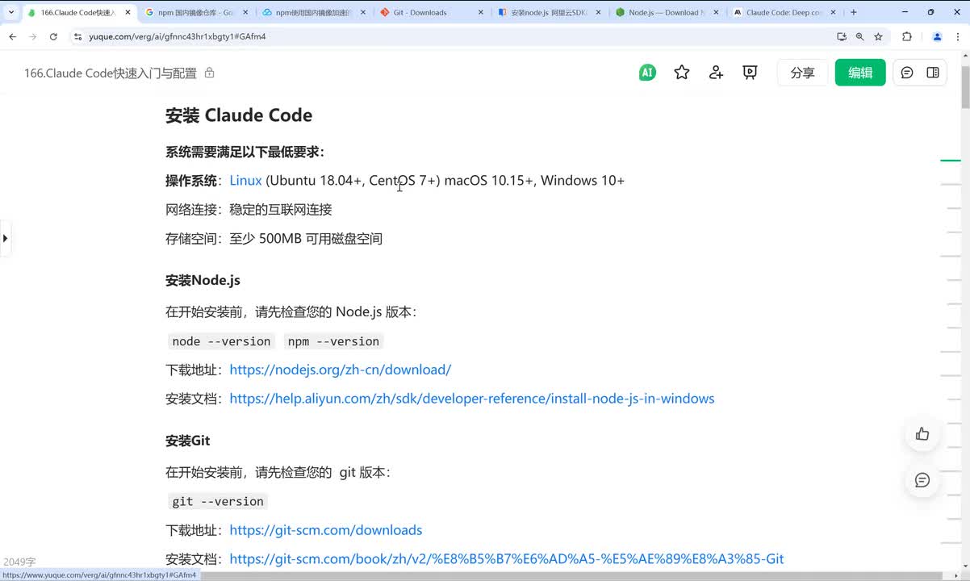Open the Chrome three-dot menu
This screenshot has width=970, height=581.
pos(958,37)
